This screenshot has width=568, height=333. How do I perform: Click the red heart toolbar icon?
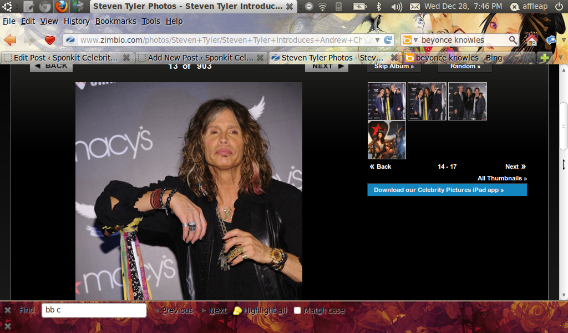pyautogui.click(x=50, y=40)
